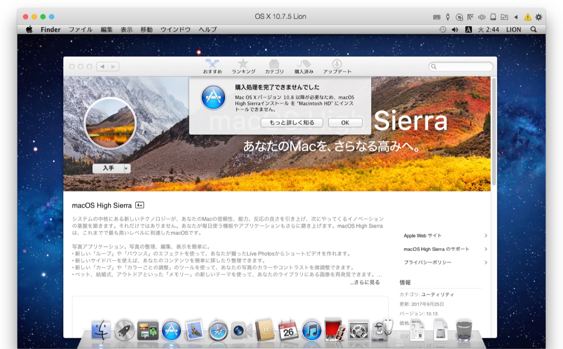Open the ファイル menu
The height and width of the screenshot is (349, 563).
(x=80, y=29)
